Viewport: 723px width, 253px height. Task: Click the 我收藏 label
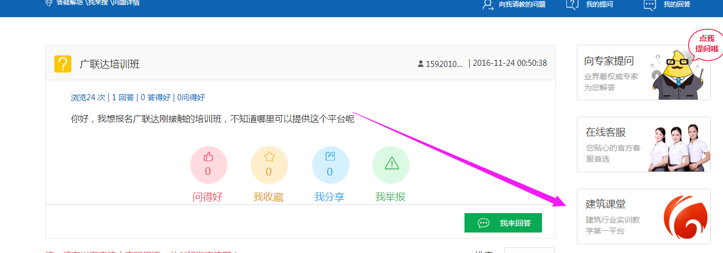pos(268,197)
